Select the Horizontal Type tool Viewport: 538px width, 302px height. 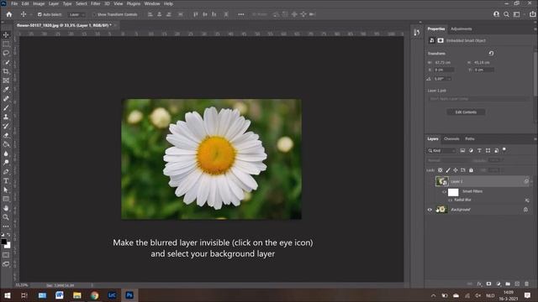[6, 181]
